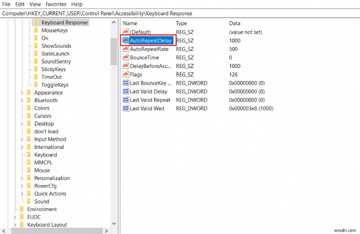The height and width of the screenshot is (234, 360).
Task: Expand the Quick Actions key
Action: coord(22,193)
